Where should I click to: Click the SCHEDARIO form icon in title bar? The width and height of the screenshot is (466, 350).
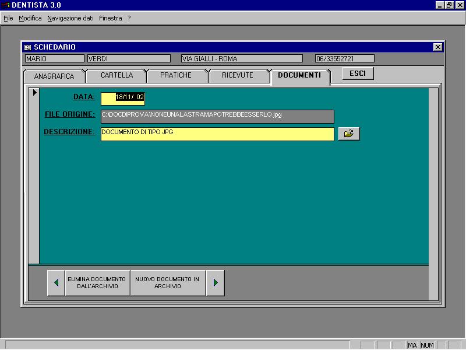[27, 47]
